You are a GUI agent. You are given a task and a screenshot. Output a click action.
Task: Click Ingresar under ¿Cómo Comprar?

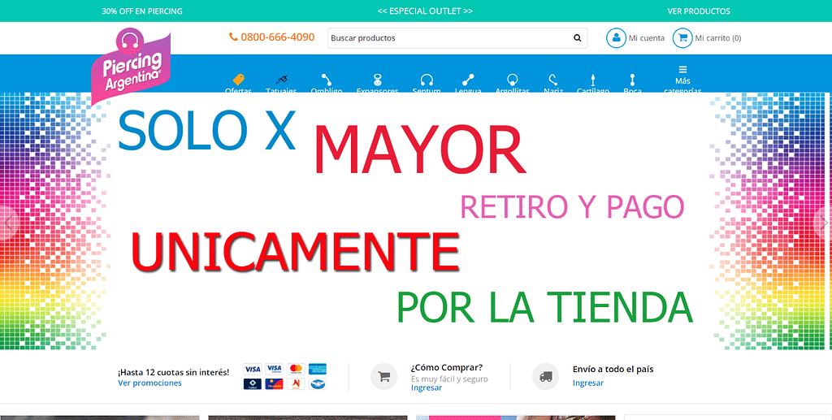point(427,388)
